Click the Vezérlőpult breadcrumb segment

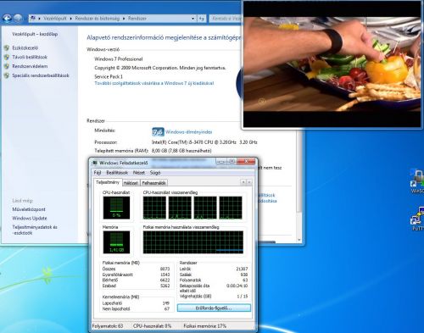[x=55, y=19]
